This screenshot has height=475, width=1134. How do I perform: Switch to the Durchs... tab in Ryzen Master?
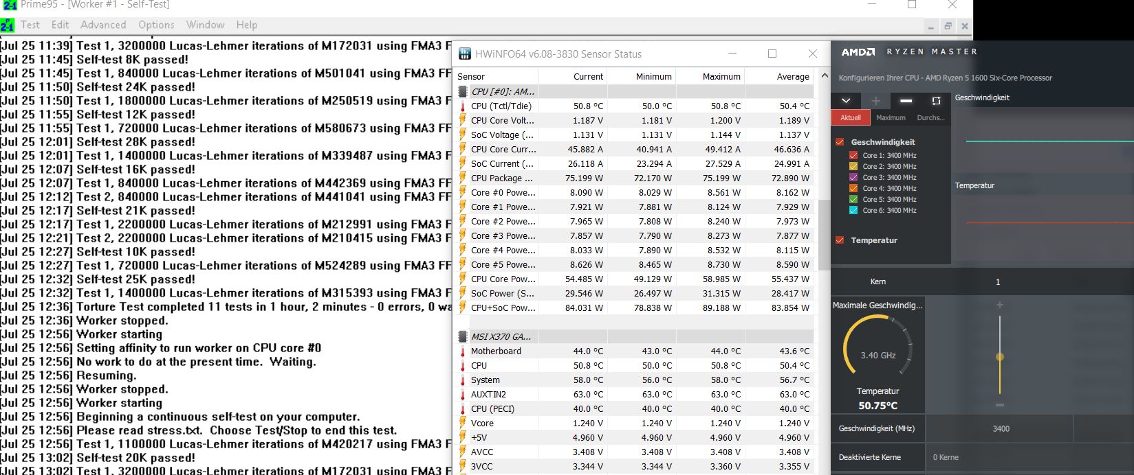pos(930,117)
